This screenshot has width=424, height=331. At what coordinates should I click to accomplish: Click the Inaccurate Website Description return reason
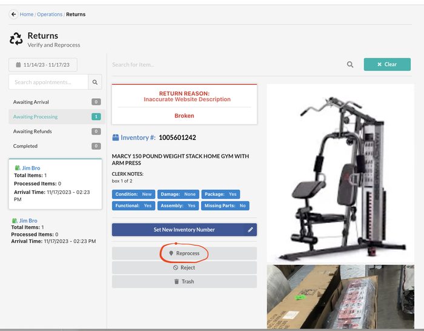coord(187,99)
